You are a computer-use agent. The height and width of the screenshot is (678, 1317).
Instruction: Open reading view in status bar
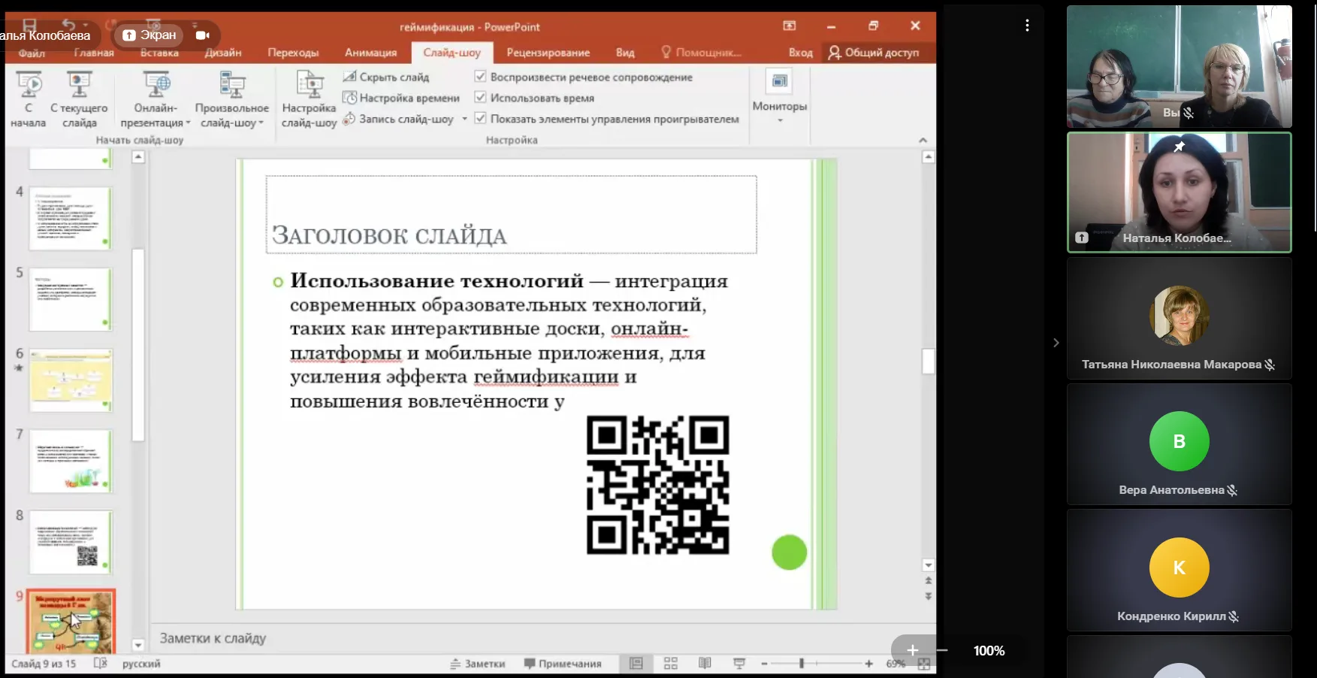[705, 663]
